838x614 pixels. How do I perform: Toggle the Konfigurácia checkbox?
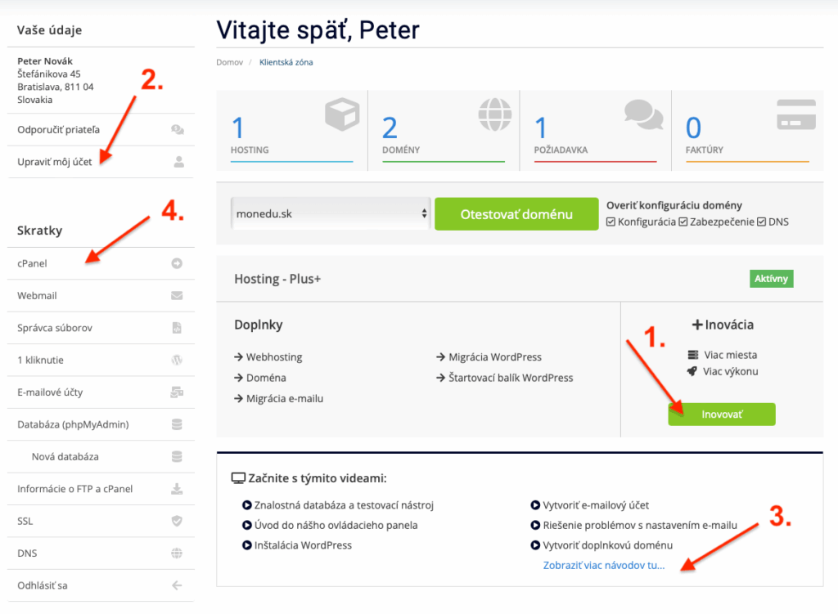[610, 222]
